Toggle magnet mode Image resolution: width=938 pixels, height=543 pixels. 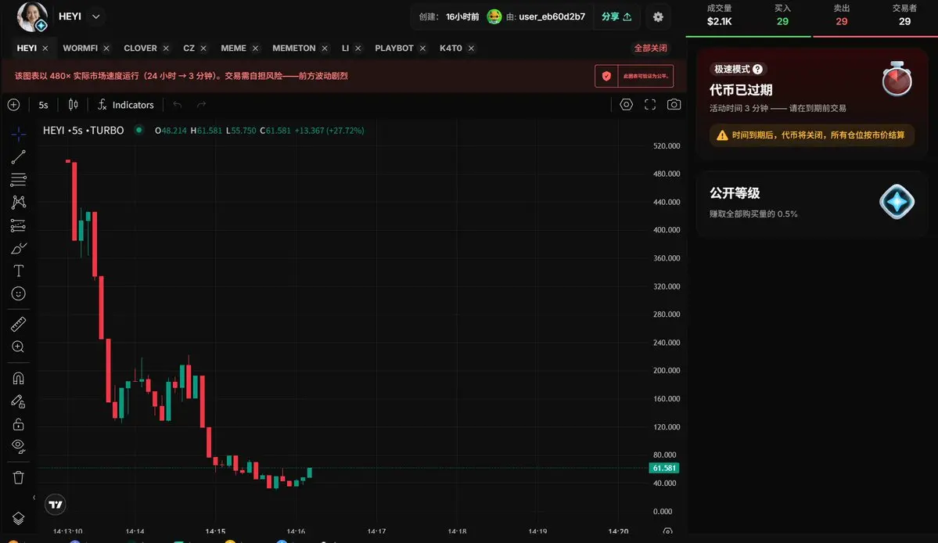(x=19, y=379)
